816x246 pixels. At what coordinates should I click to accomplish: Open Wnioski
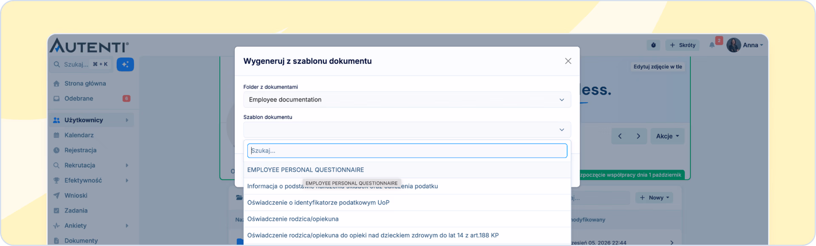pos(76,196)
